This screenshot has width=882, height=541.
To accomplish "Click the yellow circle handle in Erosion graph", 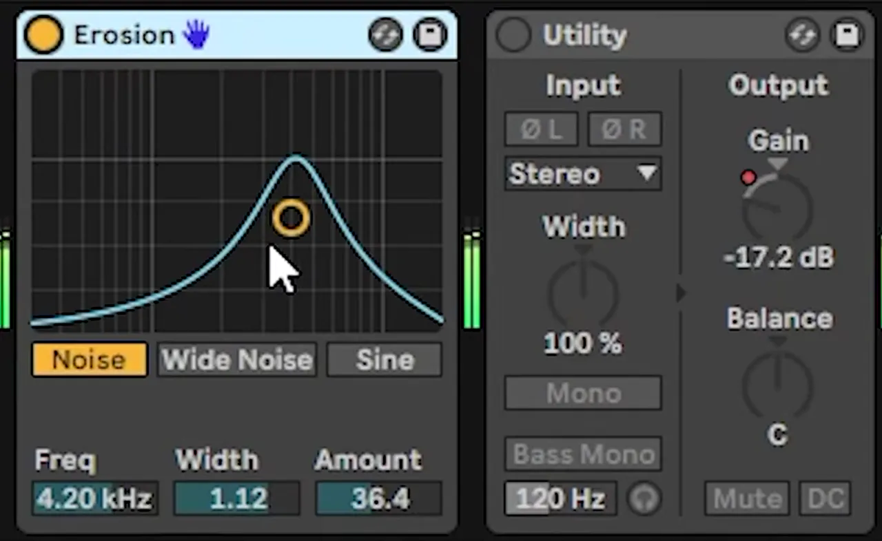I will pyautogui.click(x=291, y=218).
